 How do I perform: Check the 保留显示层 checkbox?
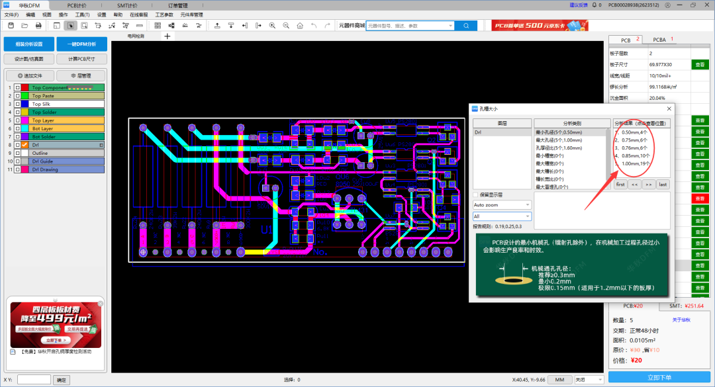pyautogui.click(x=476, y=194)
